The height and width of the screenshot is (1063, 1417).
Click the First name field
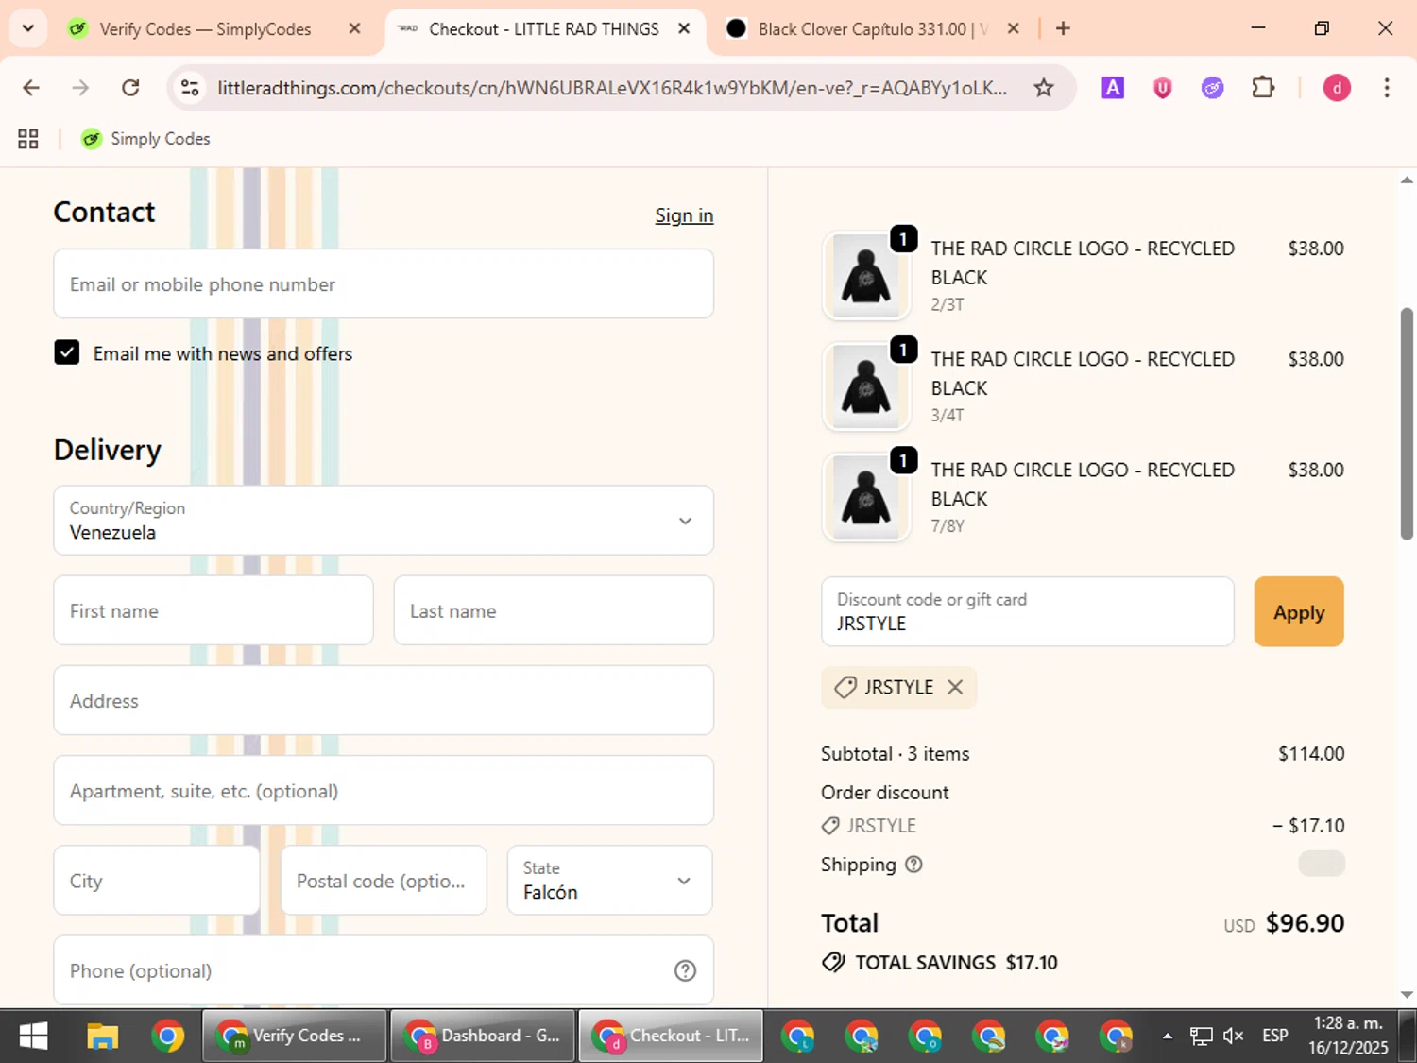pyautogui.click(x=213, y=610)
